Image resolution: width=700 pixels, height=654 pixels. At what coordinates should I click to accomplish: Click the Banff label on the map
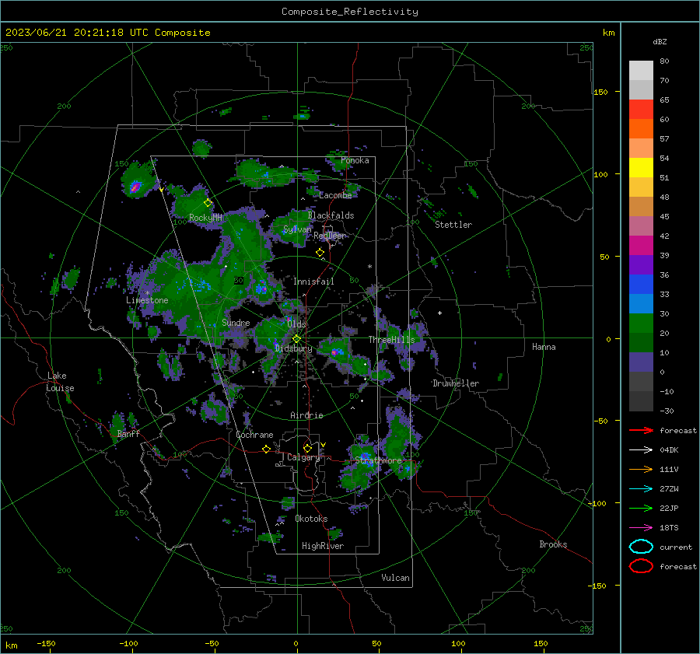point(128,433)
